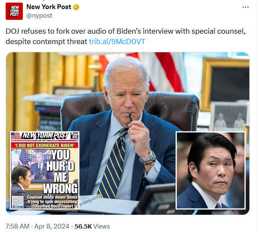View the 56.5K Views analytics
The width and height of the screenshot is (261, 232).
(92, 226)
